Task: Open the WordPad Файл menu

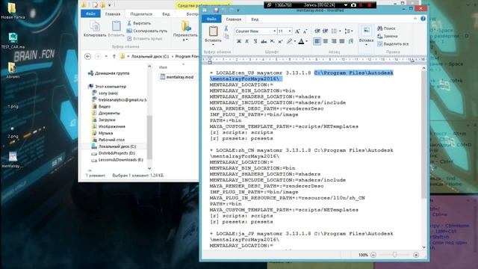Action: click(x=211, y=19)
